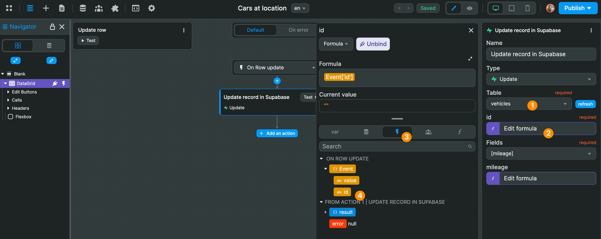Open the apps grid menu icon

click(9, 8)
